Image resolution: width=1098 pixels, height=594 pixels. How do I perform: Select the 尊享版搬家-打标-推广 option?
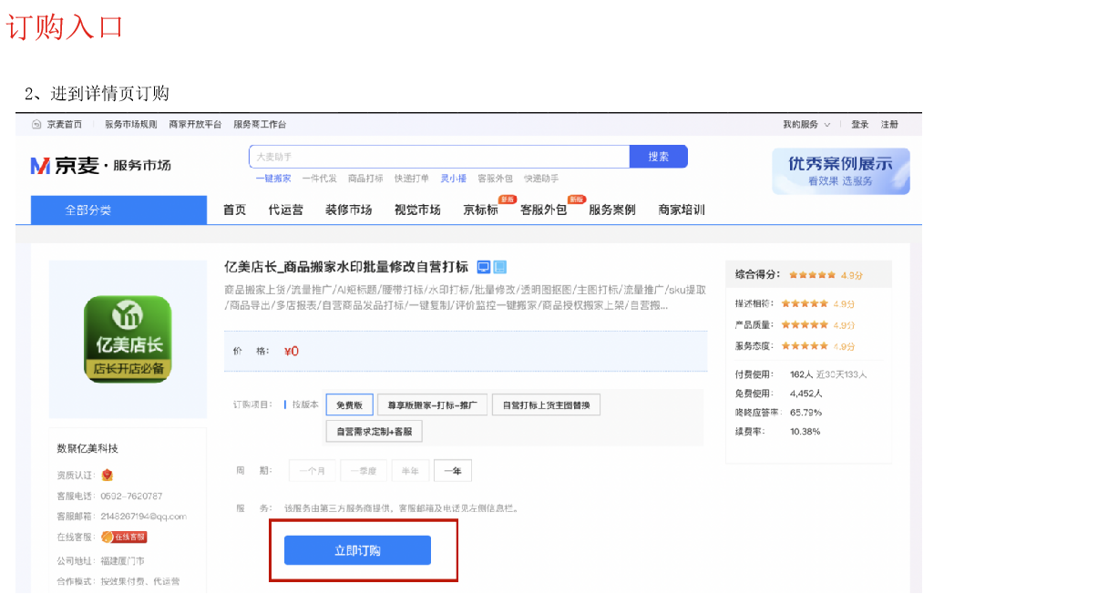pyautogui.click(x=432, y=405)
